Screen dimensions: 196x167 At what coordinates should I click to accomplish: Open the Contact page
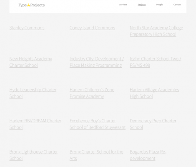pyautogui.click(x=177, y=5)
